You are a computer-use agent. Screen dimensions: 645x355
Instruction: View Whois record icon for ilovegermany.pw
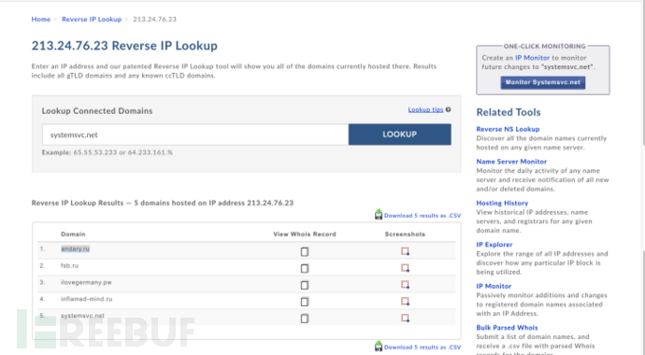click(305, 285)
